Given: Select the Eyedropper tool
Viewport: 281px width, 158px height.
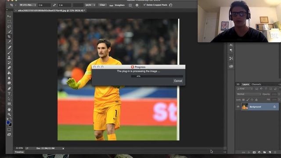Looking at the screenshot, I should point(9,42).
